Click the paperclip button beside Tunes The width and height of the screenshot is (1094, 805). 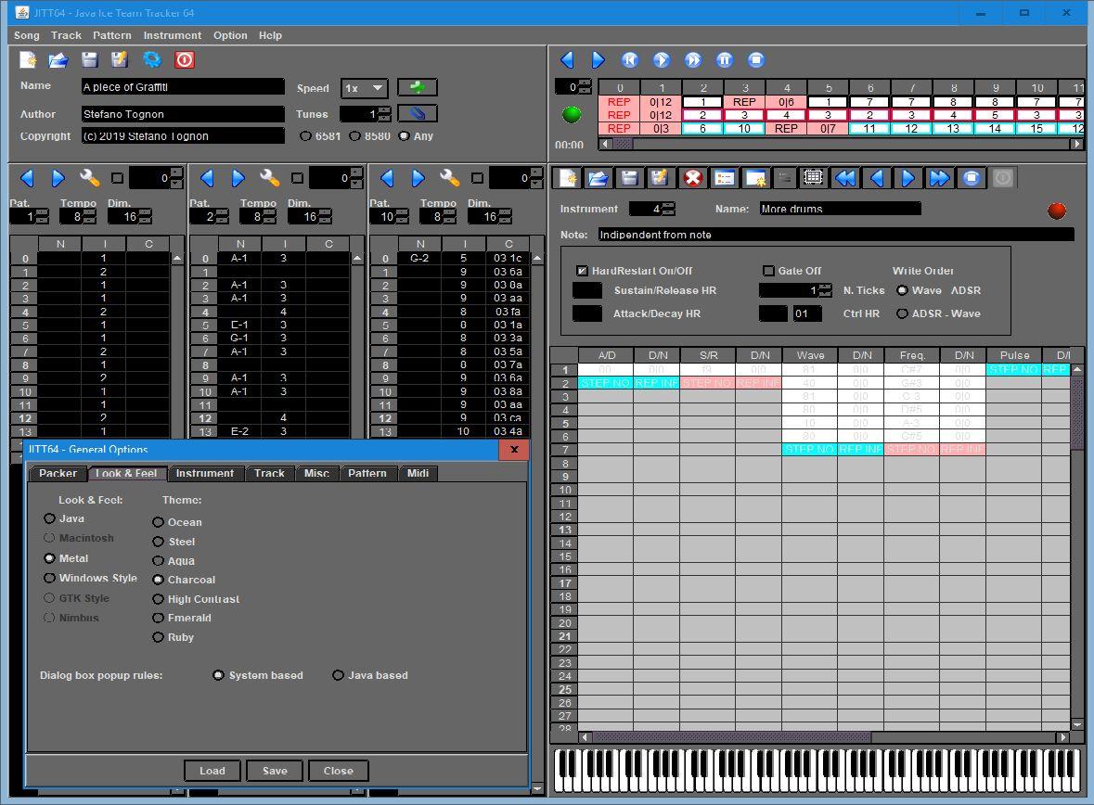click(417, 113)
